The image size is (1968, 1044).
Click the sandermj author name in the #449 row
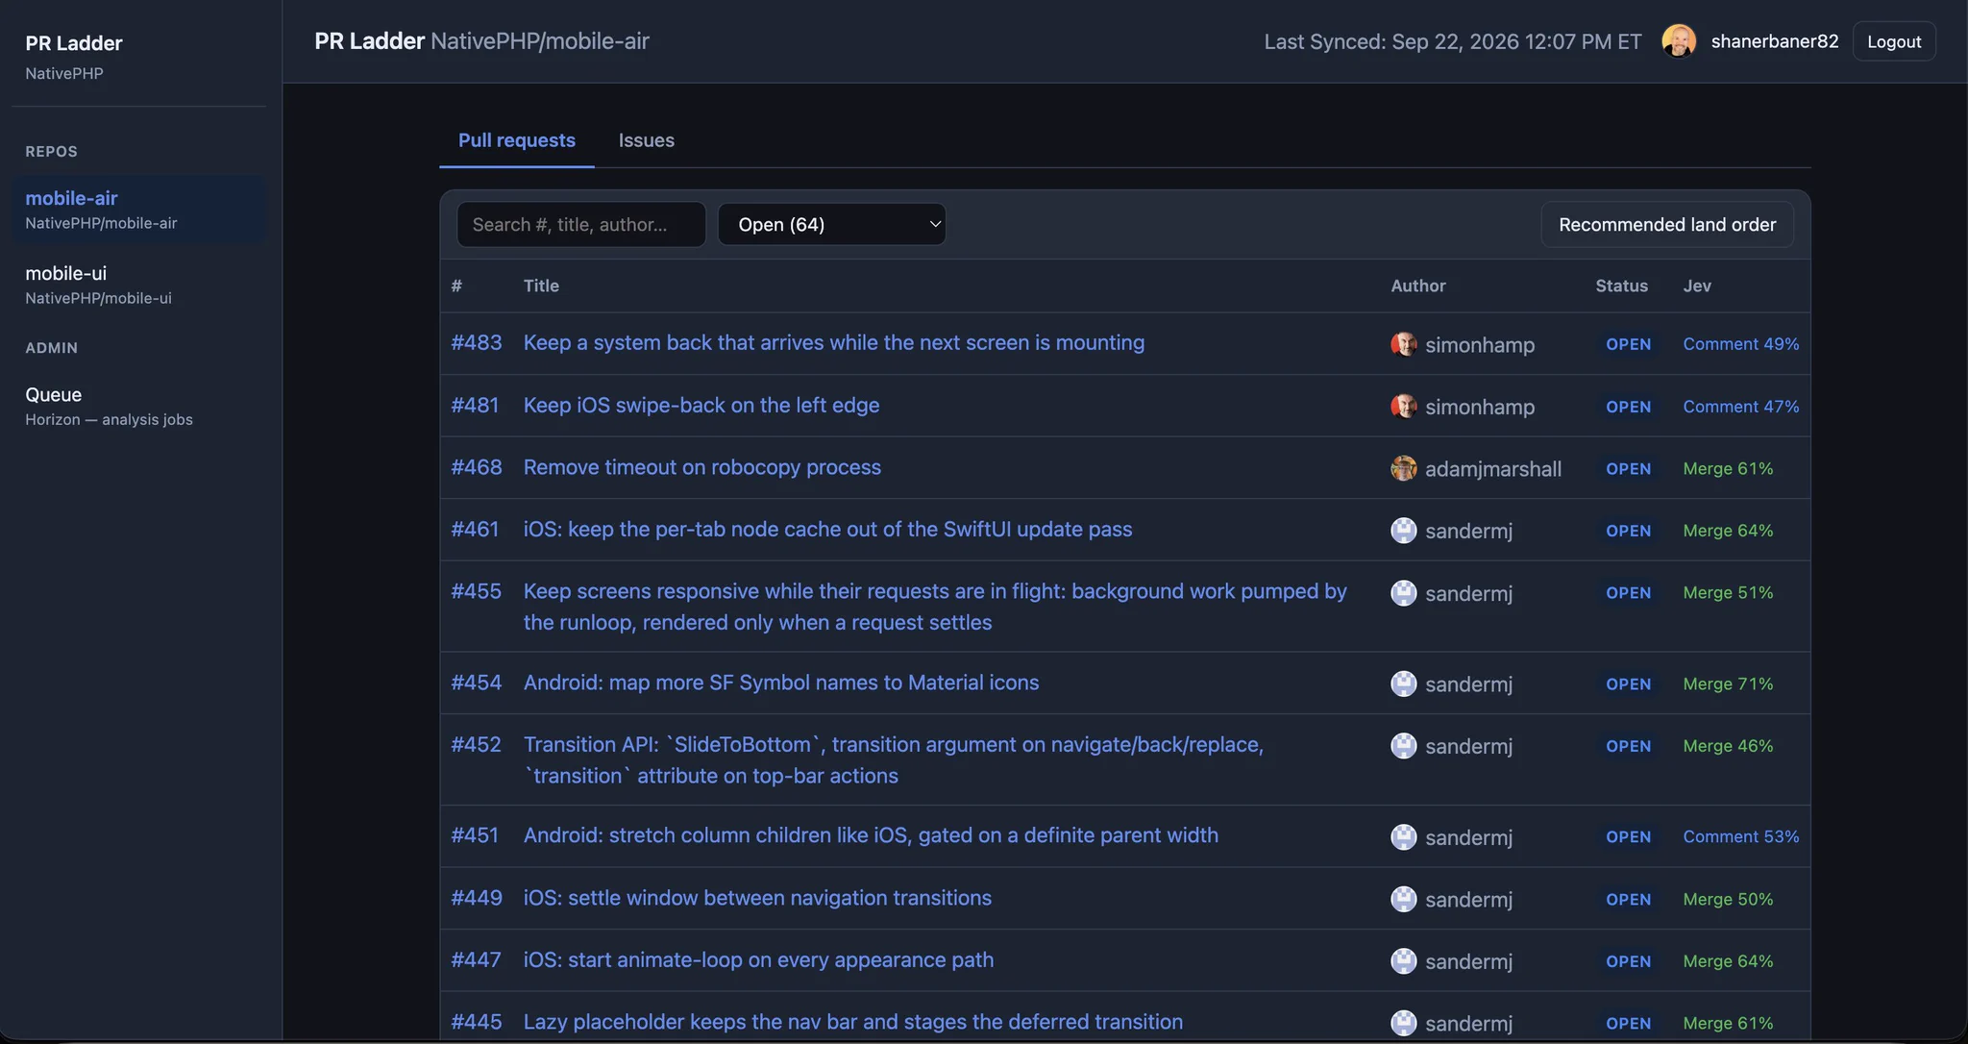point(1469,900)
